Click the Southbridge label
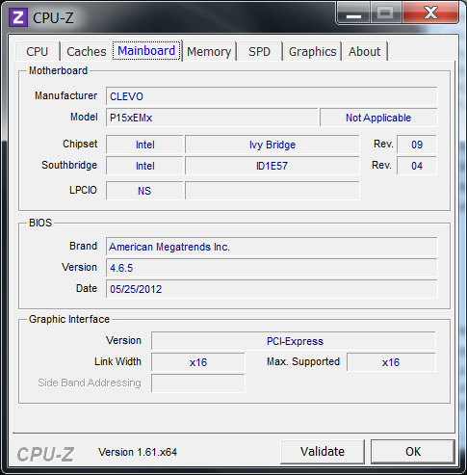Viewport: 467px width, 475px height. coord(69,165)
